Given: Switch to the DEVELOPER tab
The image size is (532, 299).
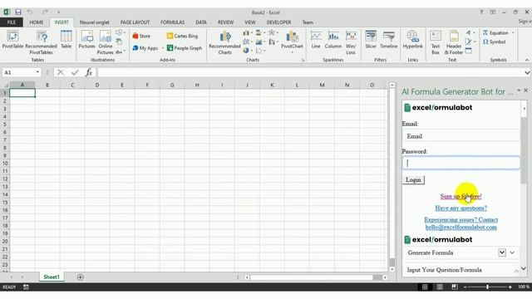Looking at the screenshot, I should coord(278,22).
